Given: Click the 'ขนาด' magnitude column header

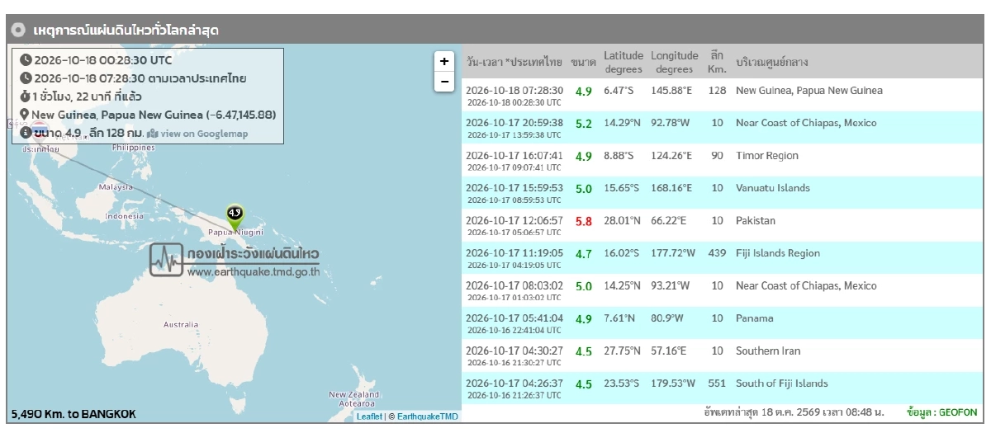Looking at the screenshot, I should 583,62.
